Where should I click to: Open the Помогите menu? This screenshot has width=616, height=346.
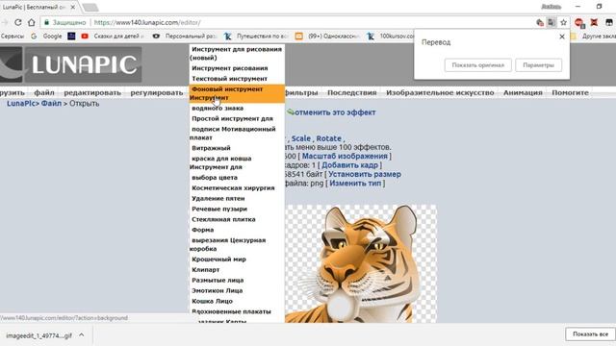(570, 92)
